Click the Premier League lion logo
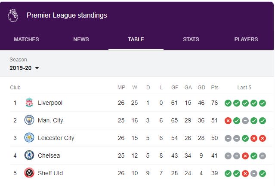The height and width of the screenshot is (186, 275). pos(13,15)
